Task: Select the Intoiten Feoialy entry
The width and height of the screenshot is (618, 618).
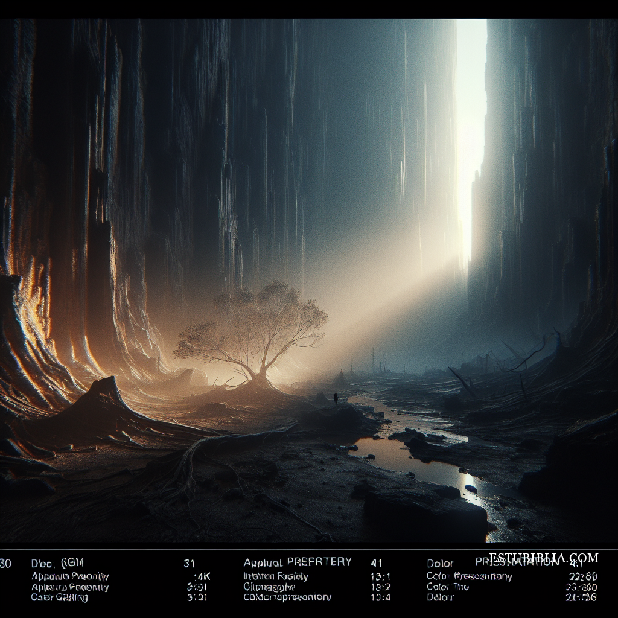Action: [x=275, y=576]
